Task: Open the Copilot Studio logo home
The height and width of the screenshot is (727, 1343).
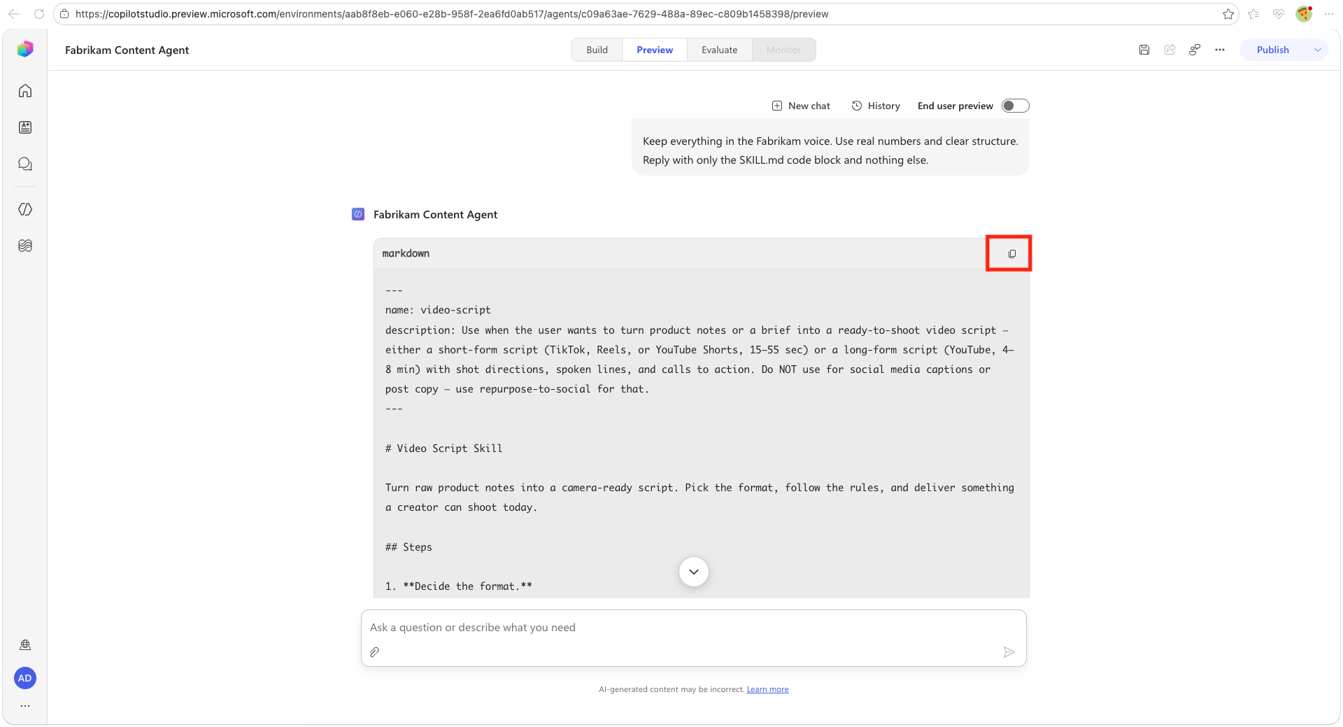Action: tap(25, 49)
